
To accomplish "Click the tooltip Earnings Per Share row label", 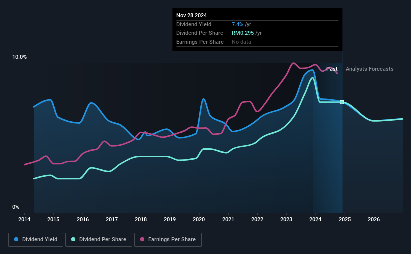I will tap(200, 42).
